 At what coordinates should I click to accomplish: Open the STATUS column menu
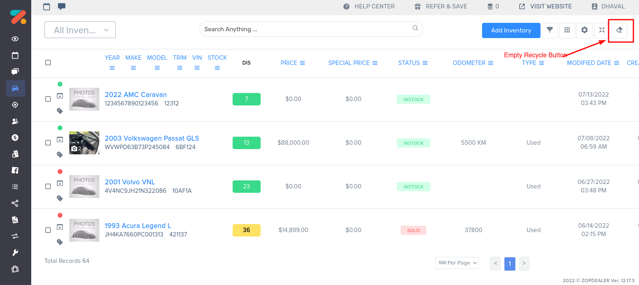pos(425,63)
